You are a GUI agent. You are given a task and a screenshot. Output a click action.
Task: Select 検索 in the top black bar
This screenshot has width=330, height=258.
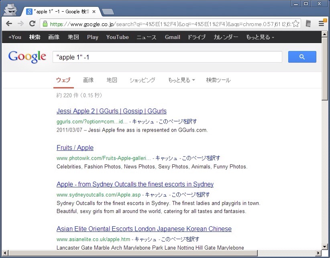pos(35,37)
